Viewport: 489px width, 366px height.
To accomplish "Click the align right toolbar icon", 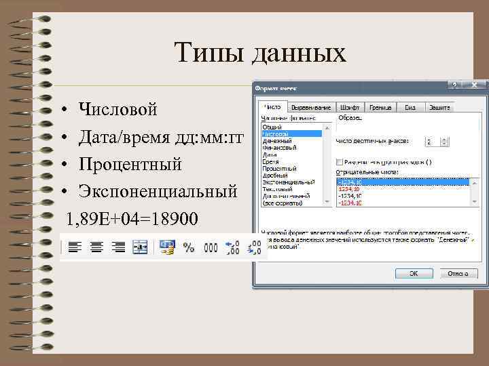I will pos(118,247).
